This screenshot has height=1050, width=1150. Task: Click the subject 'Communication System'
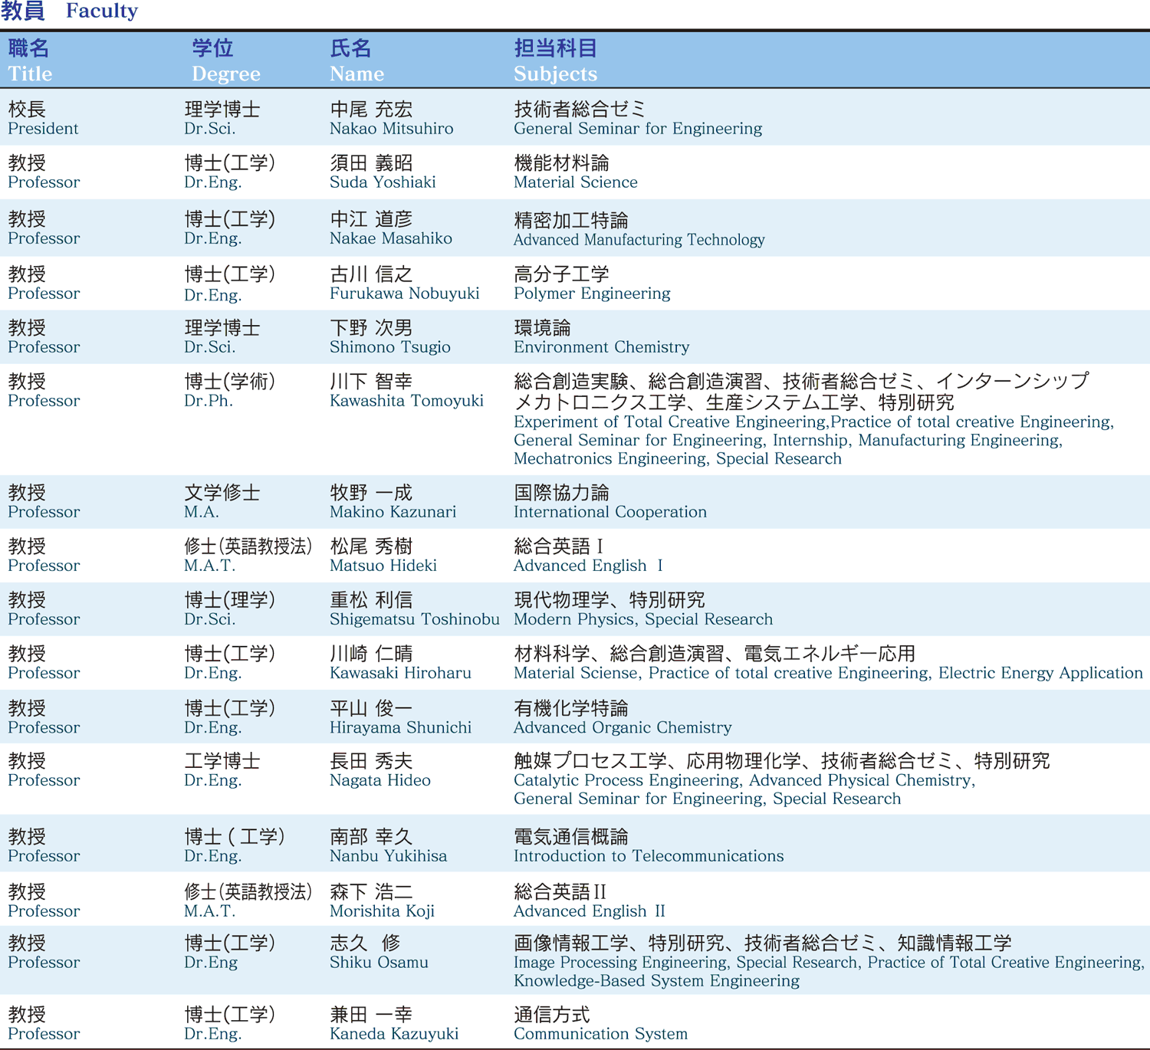pyautogui.click(x=600, y=1034)
